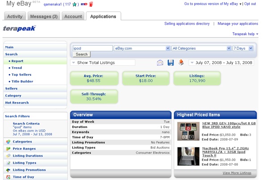The height and width of the screenshot is (180, 264).
Task: Select the Applications tab
Action: 103,17
